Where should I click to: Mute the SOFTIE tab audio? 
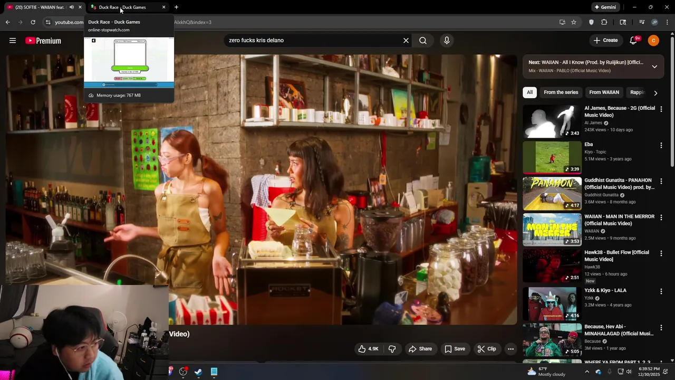pos(72,7)
